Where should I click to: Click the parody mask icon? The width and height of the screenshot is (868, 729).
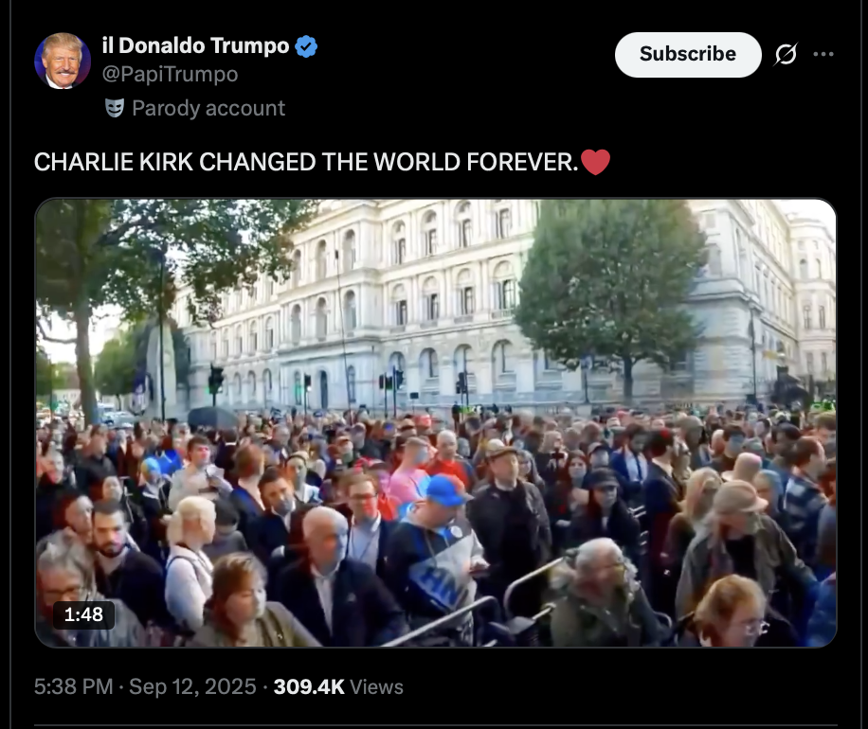115,108
